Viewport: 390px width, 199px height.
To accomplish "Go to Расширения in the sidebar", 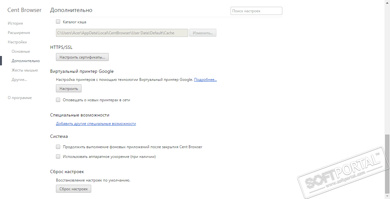I will pos(19,33).
